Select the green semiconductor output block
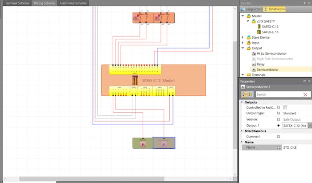The image size is (312, 183). click(x=143, y=143)
